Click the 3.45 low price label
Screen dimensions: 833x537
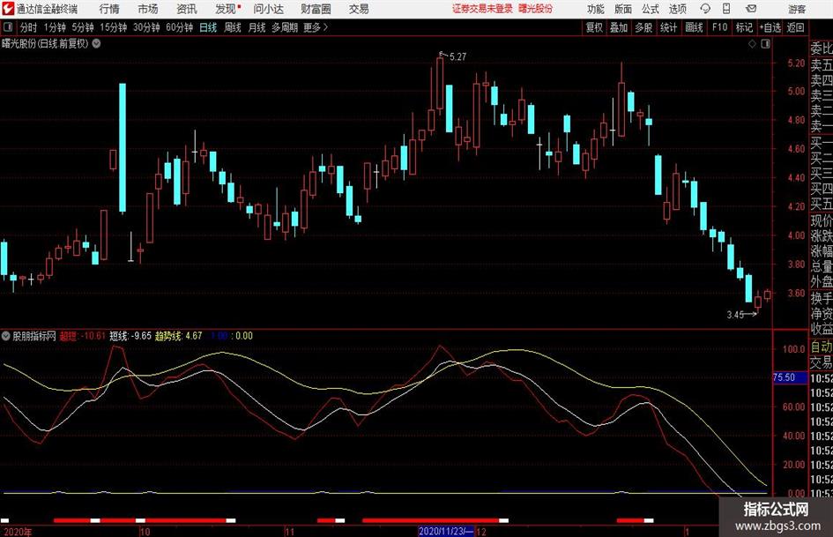(x=735, y=315)
